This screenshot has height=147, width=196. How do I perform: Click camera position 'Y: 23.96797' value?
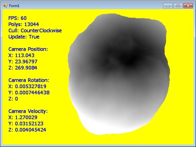[x=23, y=62]
